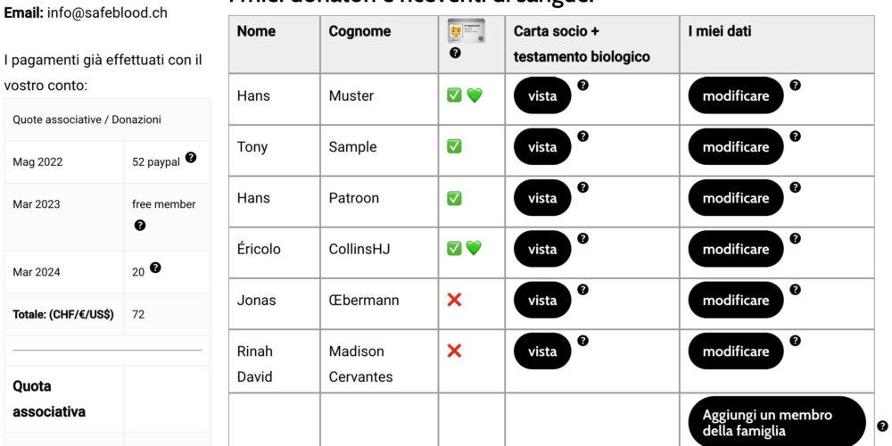Click help icon under free member
The width and height of the screenshot is (892, 446).
pos(139,225)
